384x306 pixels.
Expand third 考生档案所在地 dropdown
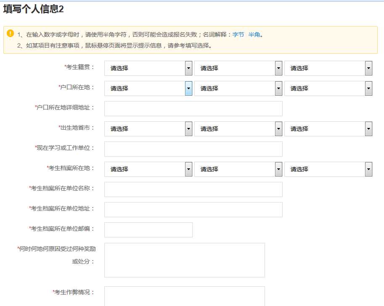[328, 169]
